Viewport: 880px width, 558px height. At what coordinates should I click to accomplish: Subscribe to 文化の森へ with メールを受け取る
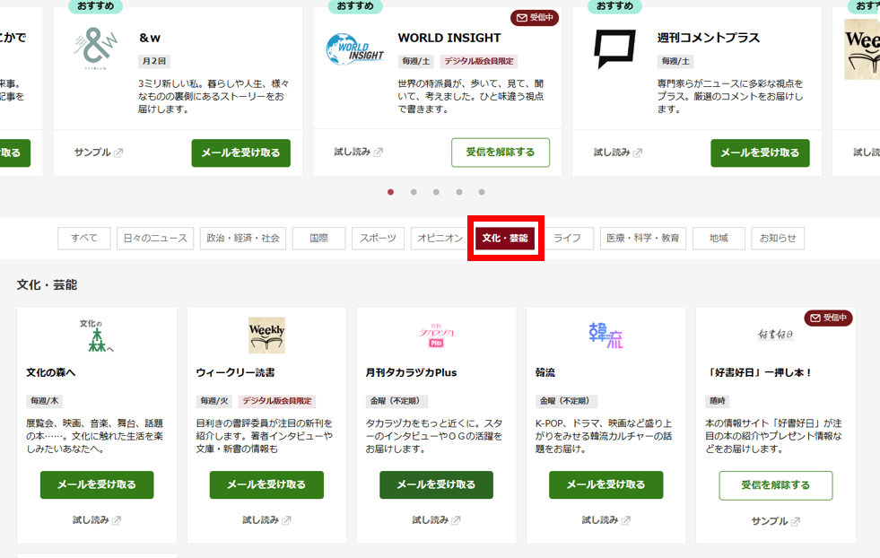[x=97, y=485]
